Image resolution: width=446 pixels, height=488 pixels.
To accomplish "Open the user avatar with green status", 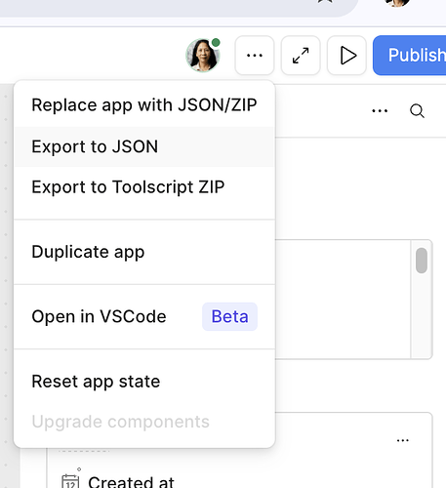I will (203, 56).
